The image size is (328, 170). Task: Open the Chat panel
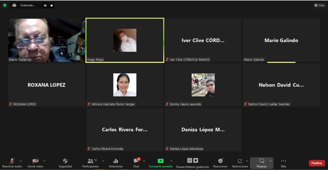136,163
